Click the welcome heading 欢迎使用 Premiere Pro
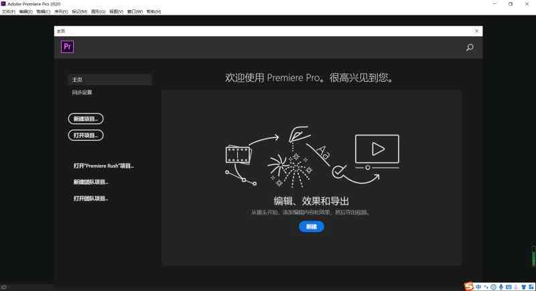536x291 pixels. coord(309,78)
